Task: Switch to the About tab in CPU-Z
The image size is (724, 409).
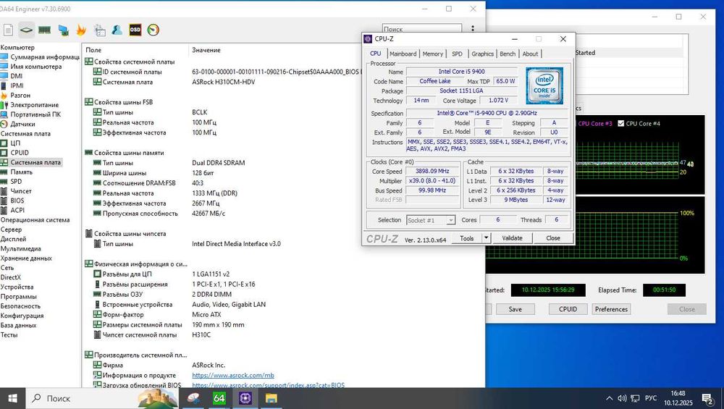Action: tap(530, 54)
